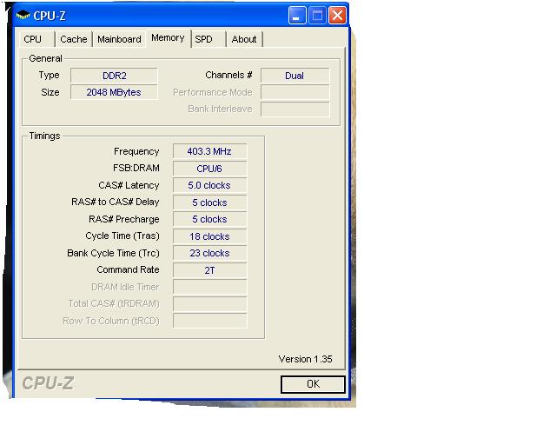The image size is (556, 445).
Task: Select the 5.0 clocks CAS# Latency value
Action: coord(209,185)
